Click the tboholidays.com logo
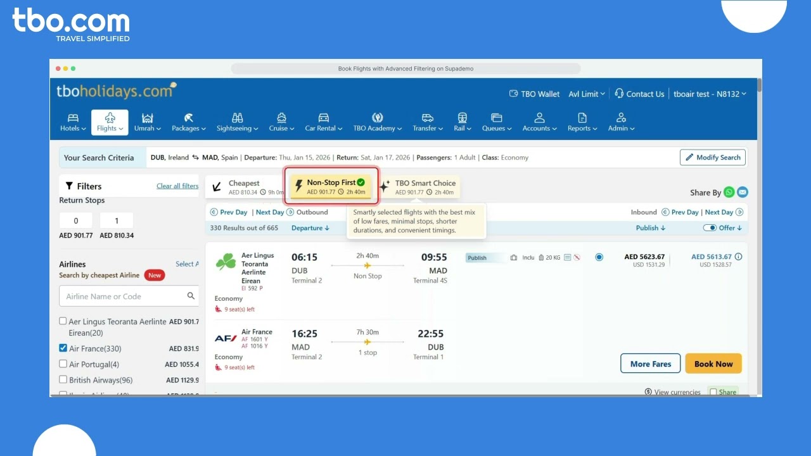 pyautogui.click(x=117, y=91)
